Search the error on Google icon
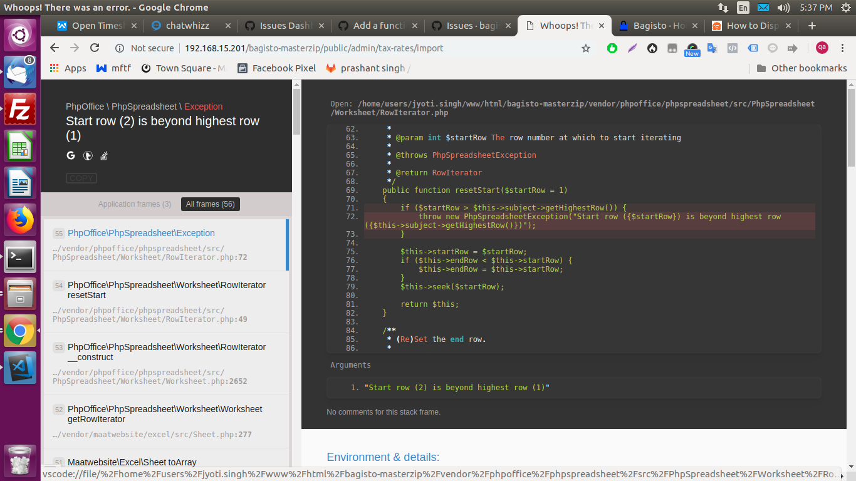The width and height of the screenshot is (856, 481). 71,155
